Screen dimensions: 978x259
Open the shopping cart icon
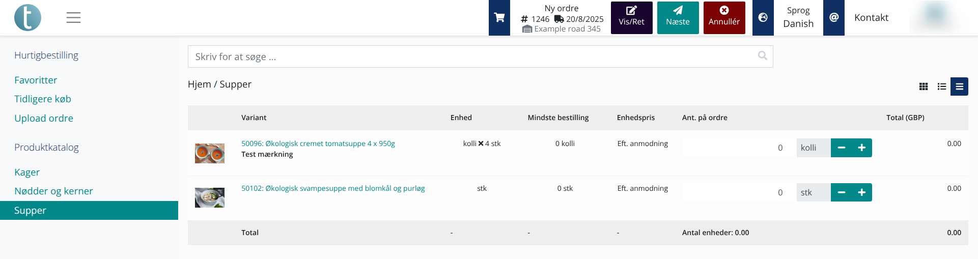click(499, 18)
